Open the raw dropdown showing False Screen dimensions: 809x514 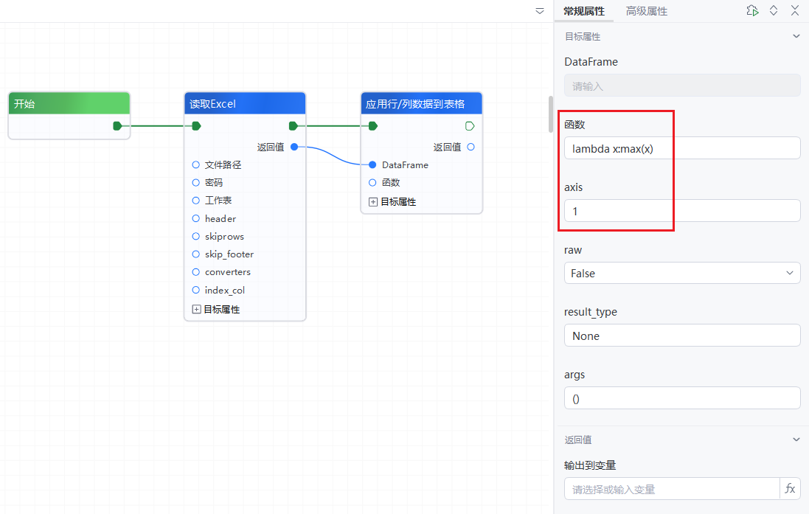click(x=681, y=273)
